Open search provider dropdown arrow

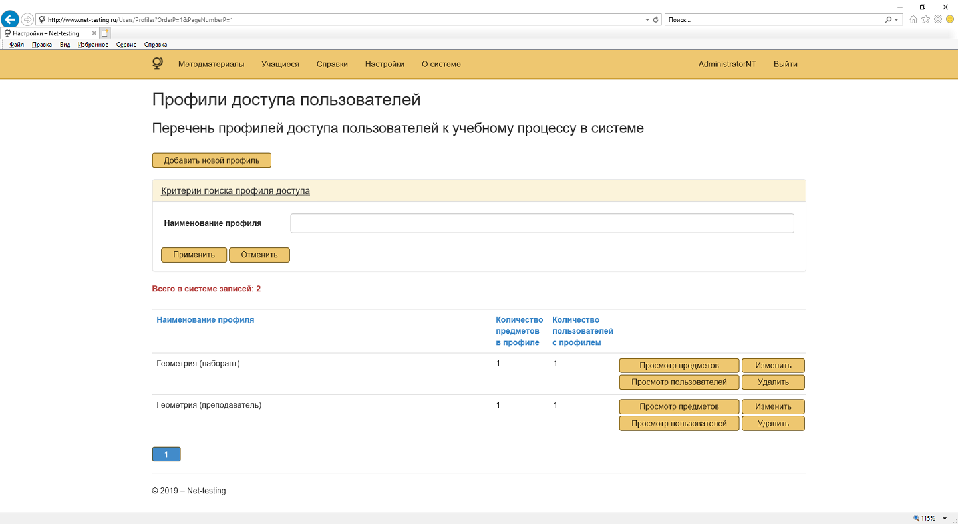click(x=897, y=20)
